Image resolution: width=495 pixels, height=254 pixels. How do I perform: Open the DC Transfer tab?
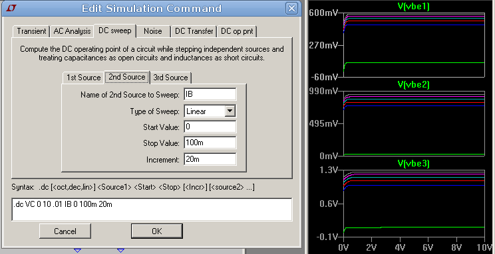194,31
